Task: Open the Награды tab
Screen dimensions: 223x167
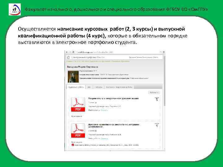Action: tap(98, 87)
